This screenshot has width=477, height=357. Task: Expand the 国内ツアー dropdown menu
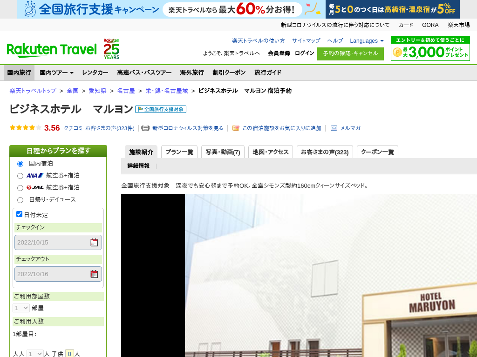tap(56, 73)
